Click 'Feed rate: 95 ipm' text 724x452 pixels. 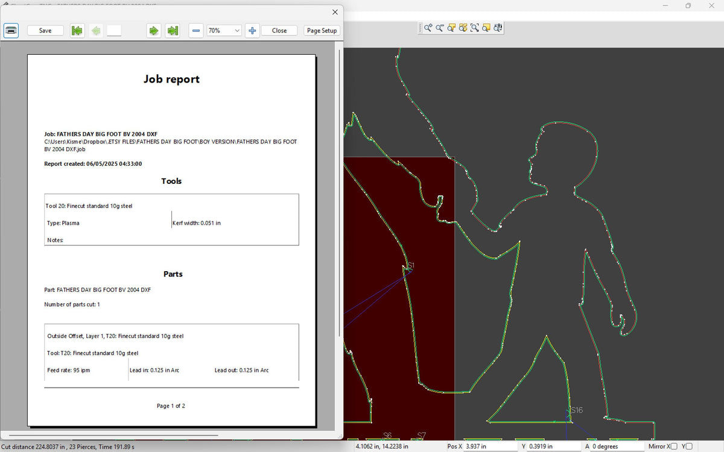tap(69, 370)
